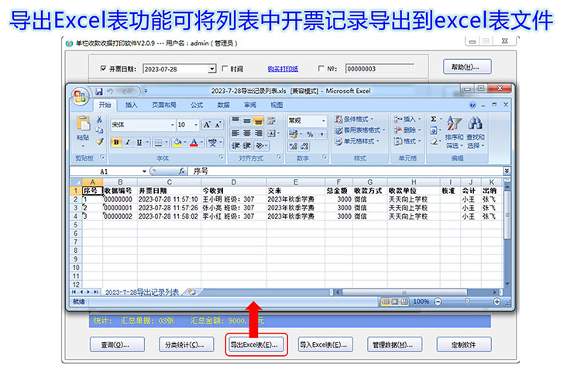Enable the 时间 checkbox
Screen dimensions: 581x384
[225, 69]
